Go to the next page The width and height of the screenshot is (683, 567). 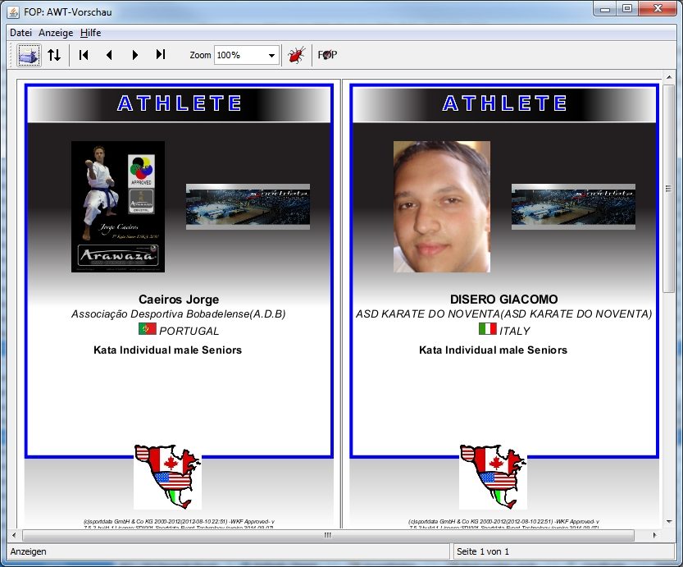[135, 55]
